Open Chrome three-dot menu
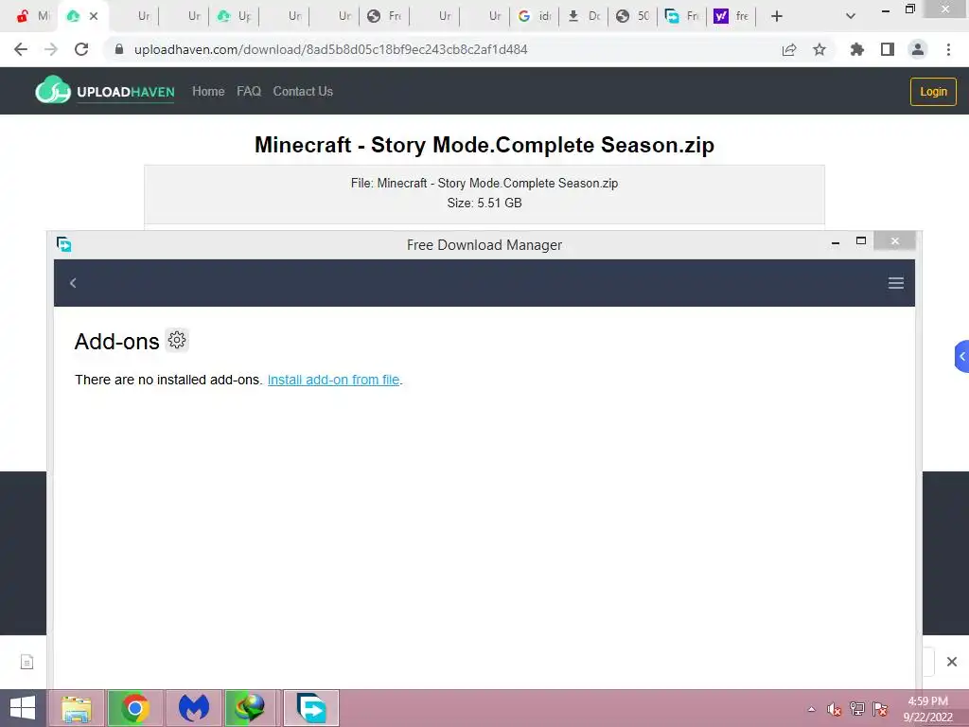This screenshot has width=969, height=727. click(948, 49)
